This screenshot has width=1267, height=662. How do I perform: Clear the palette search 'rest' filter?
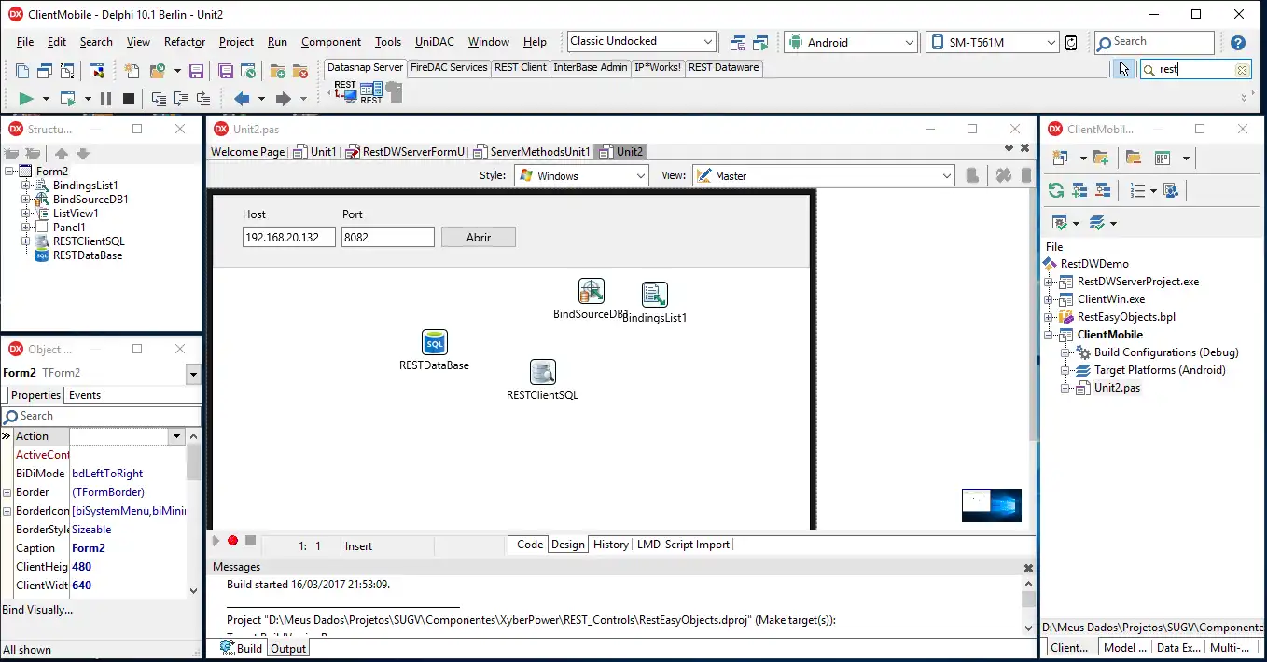click(1242, 70)
